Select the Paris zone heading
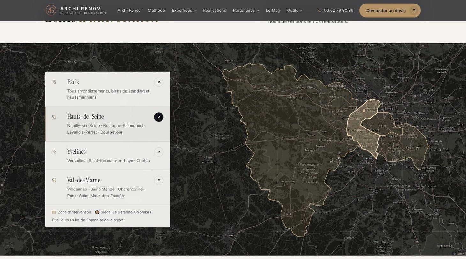Screen dimensions: 466x259 click(x=73, y=82)
